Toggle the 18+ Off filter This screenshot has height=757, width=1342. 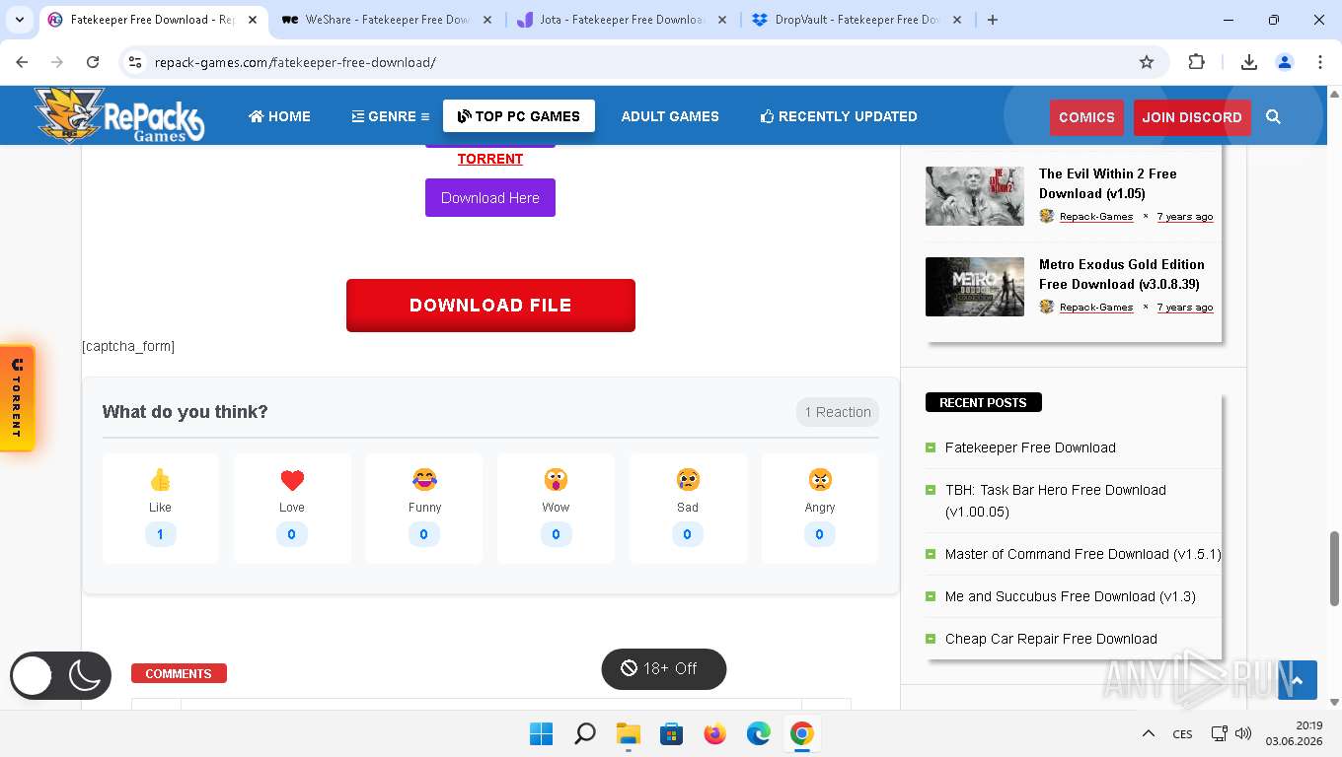coord(663,668)
